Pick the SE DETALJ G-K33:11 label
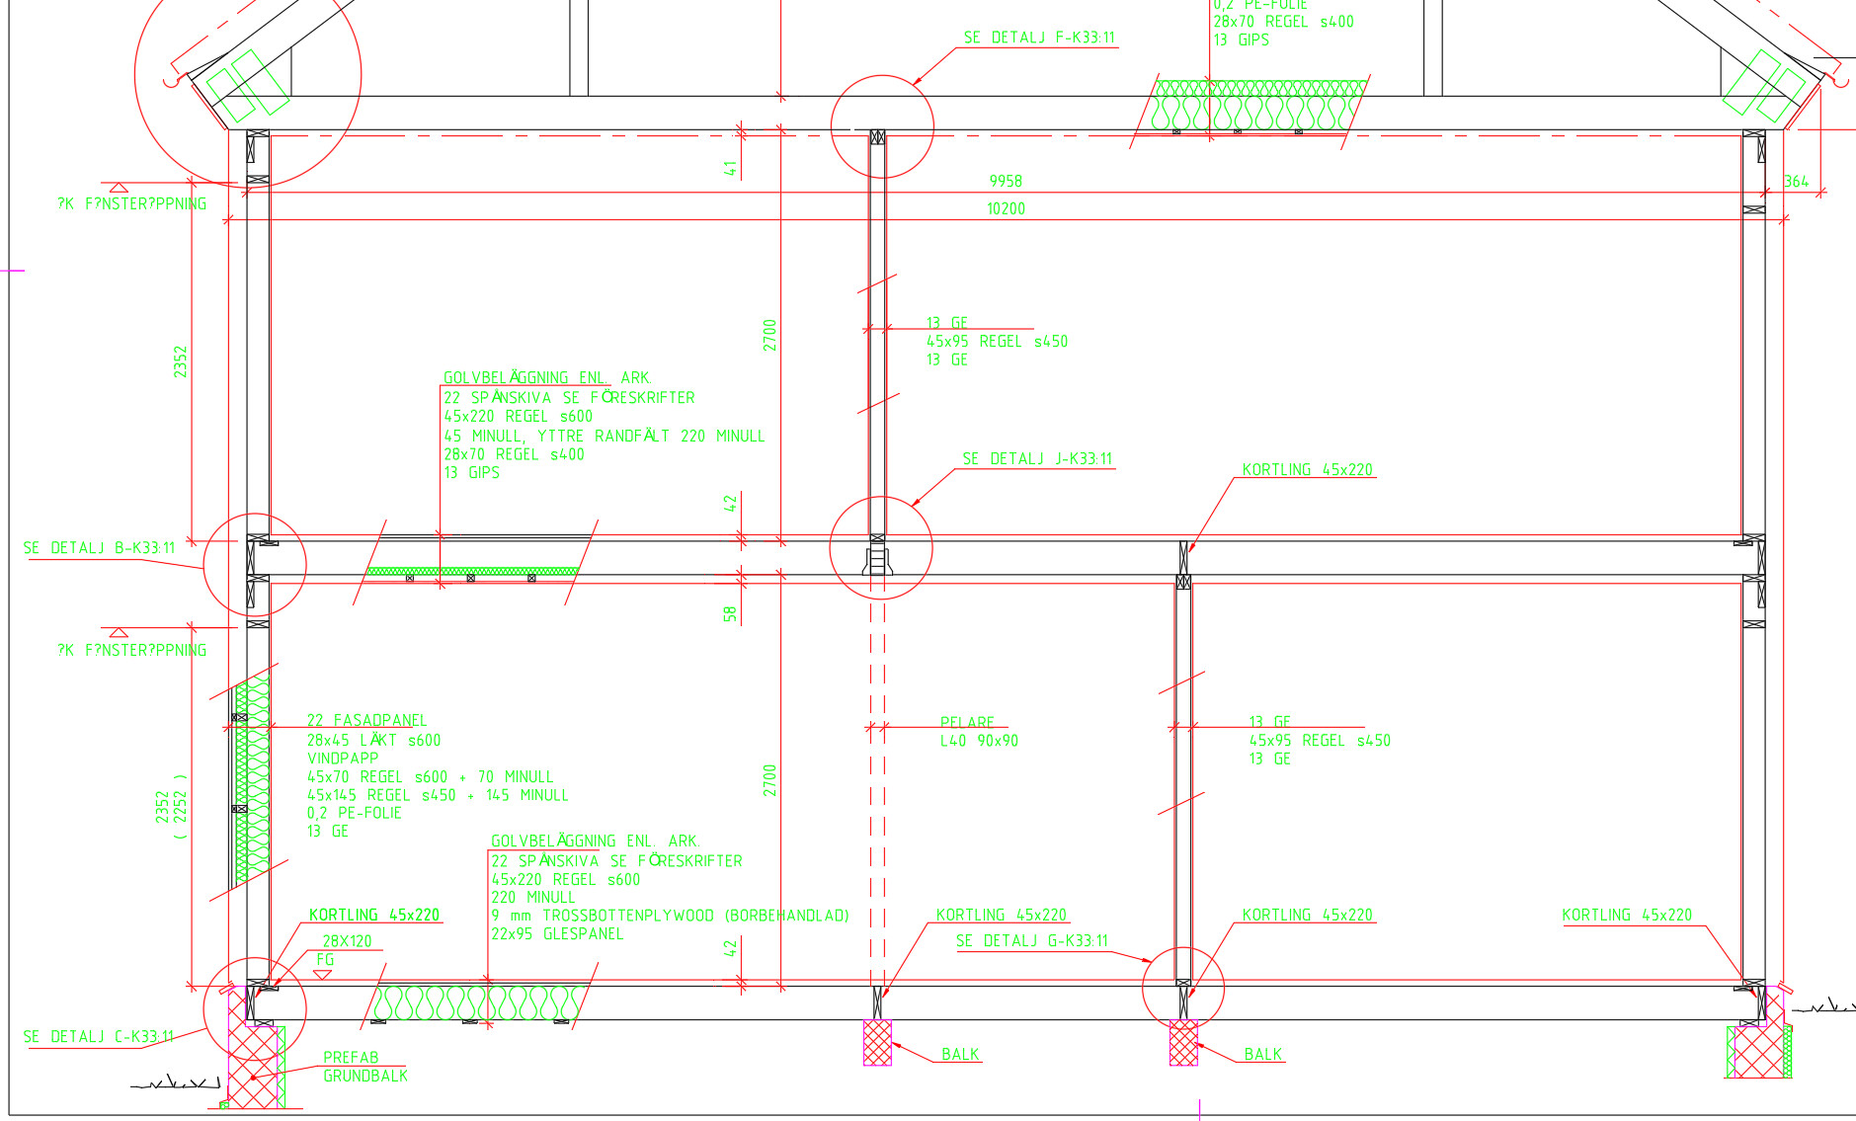Screen dimensions: 1856x1121 [x=1032, y=941]
